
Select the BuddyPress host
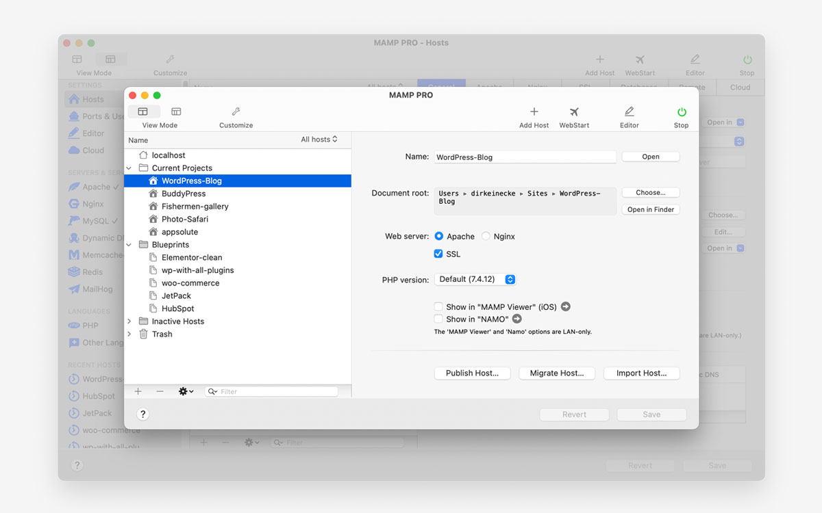[238, 194]
